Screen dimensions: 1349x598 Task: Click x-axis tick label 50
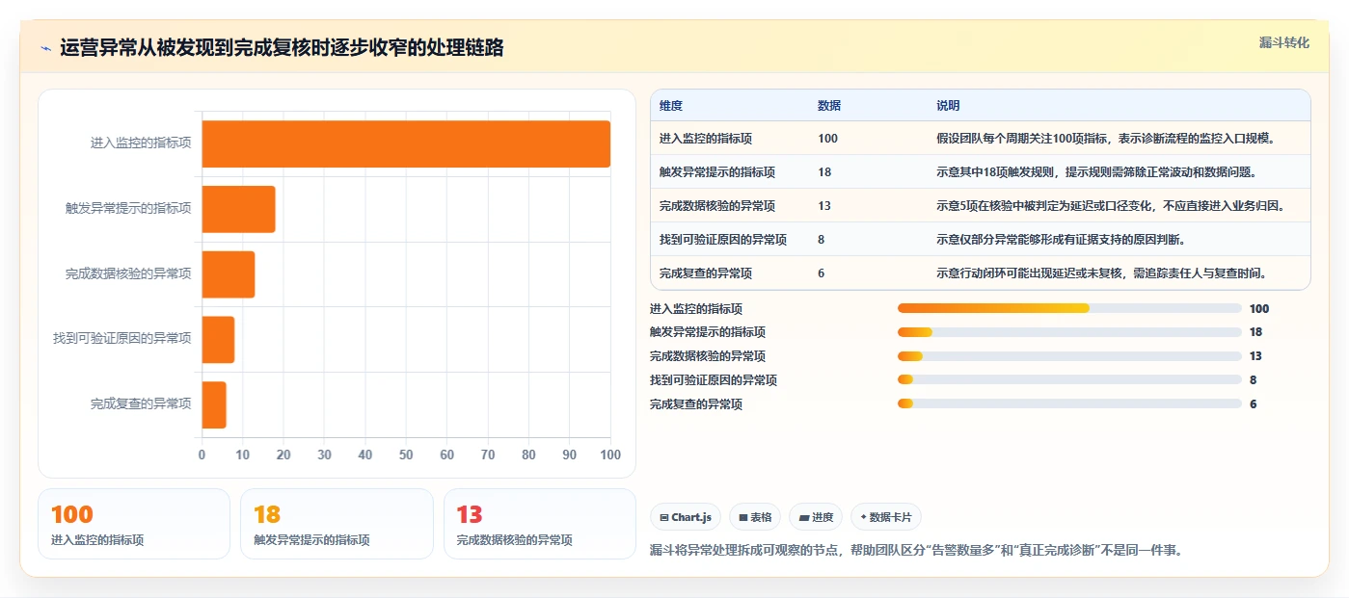tap(406, 455)
